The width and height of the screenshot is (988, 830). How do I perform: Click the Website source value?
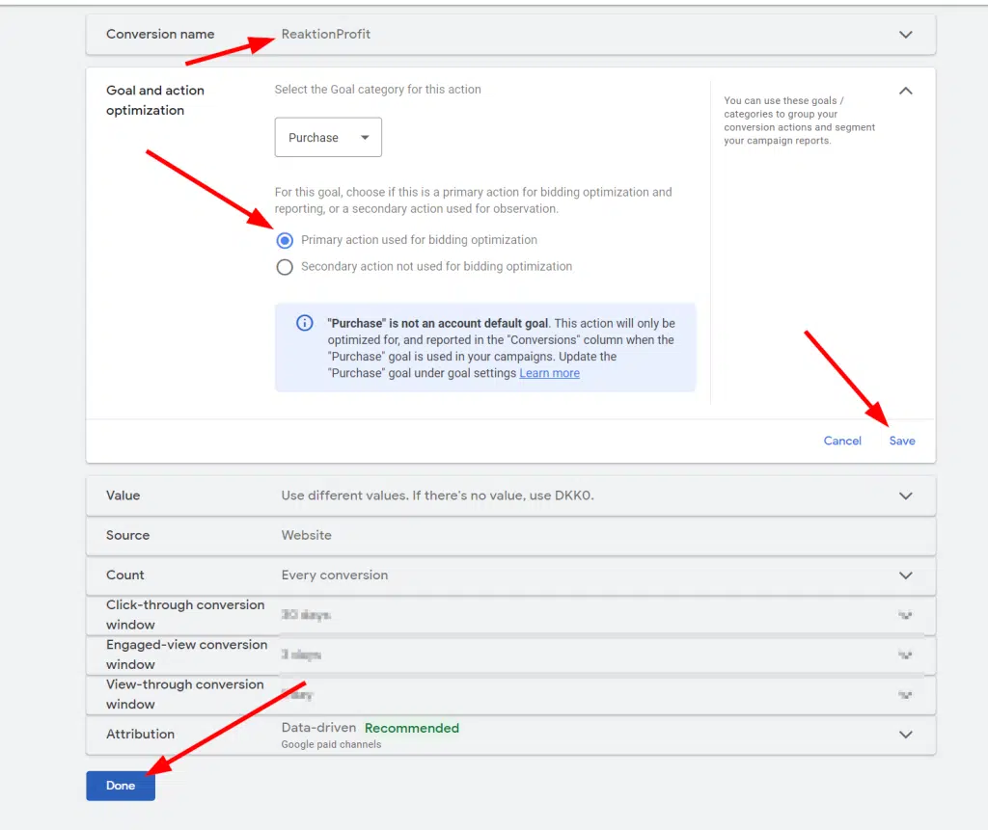[306, 535]
